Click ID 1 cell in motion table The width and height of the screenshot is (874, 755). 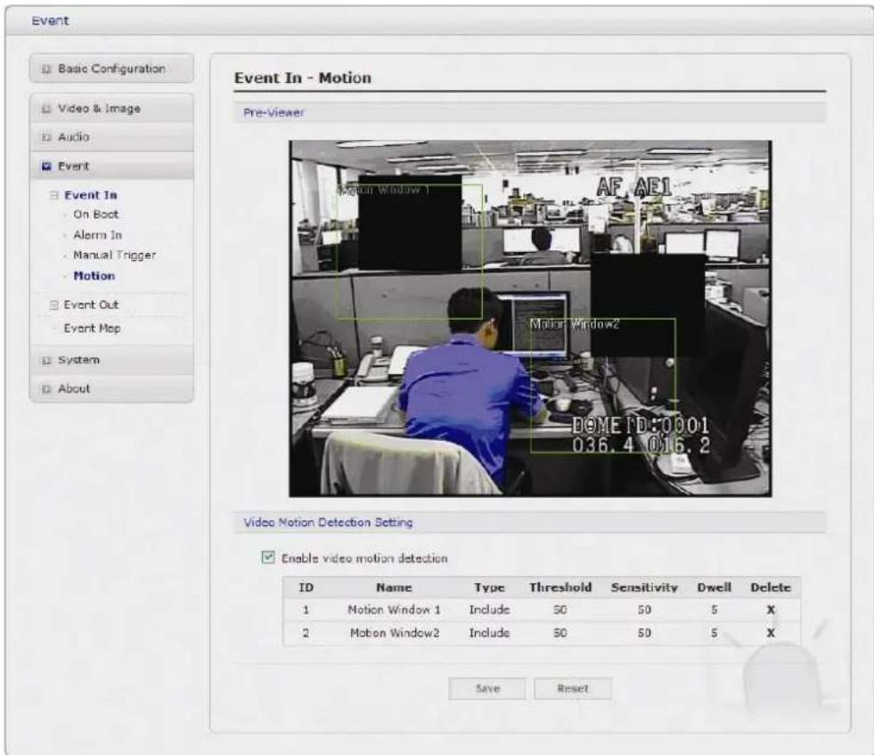coord(306,610)
